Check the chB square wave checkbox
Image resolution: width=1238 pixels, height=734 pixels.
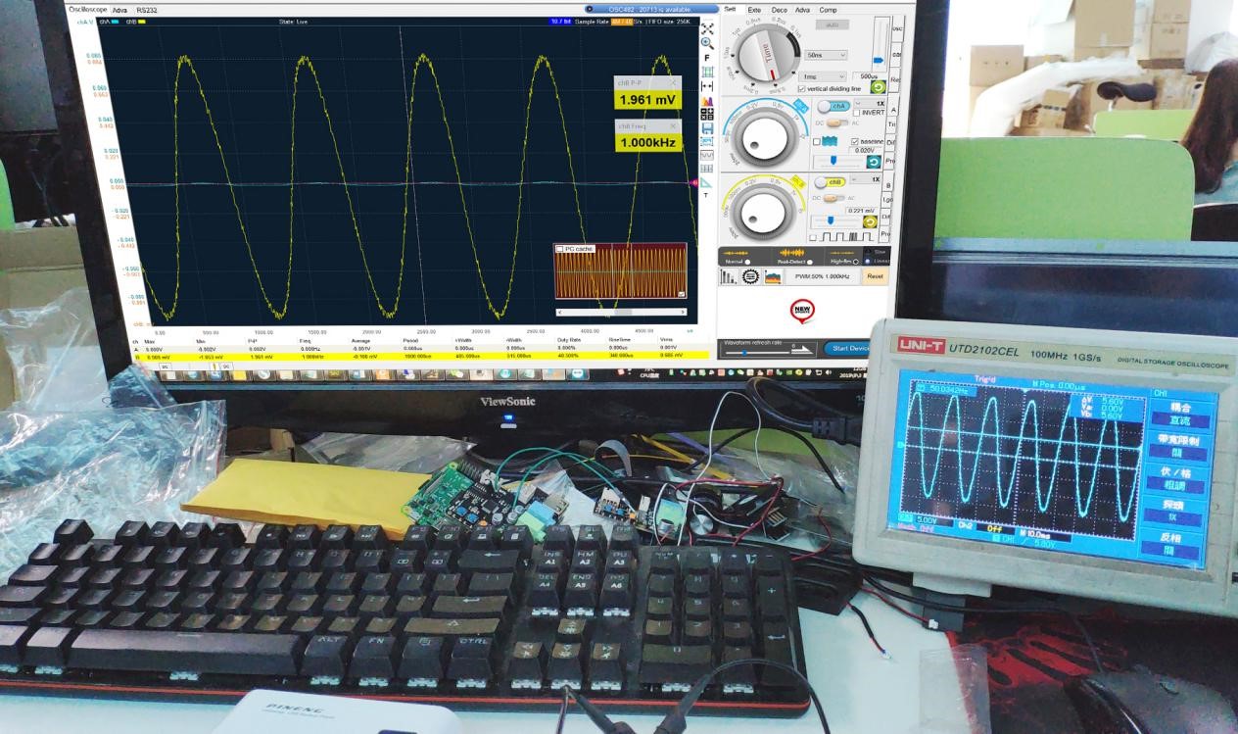coord(813,237)
